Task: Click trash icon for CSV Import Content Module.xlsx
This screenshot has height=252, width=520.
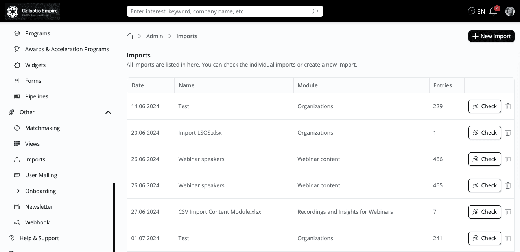Action: click(508, 212)
